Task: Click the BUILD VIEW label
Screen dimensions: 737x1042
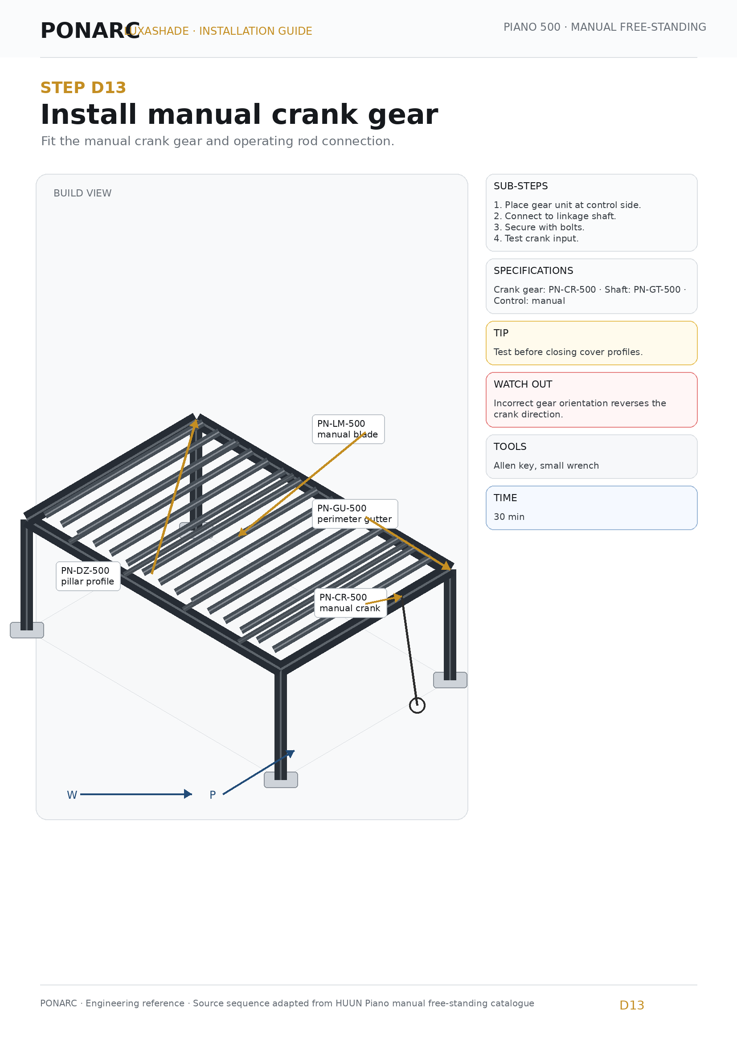Action: pyautogui.click(x=82, y=193)
